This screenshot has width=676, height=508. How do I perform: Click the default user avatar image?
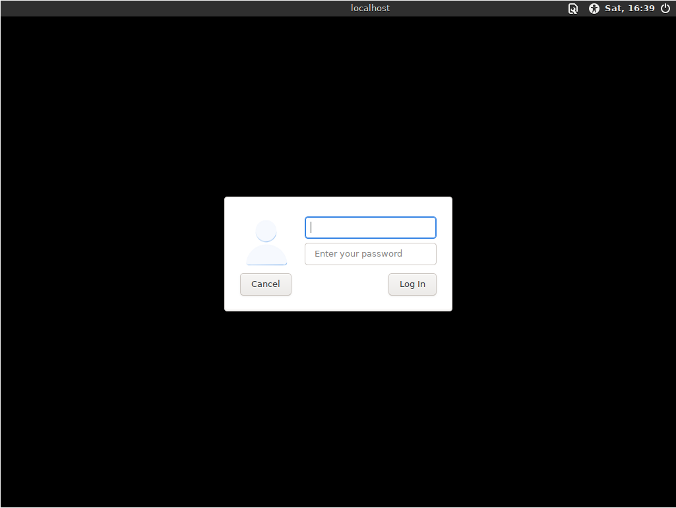[x=266, y=242]
